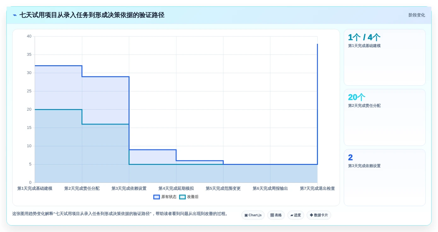
Task: Click the 第1天完成基础建模 axis label
Action: [35, 188]
